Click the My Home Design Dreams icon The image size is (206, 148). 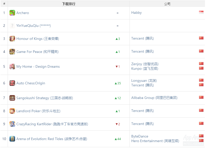(12, 66)
